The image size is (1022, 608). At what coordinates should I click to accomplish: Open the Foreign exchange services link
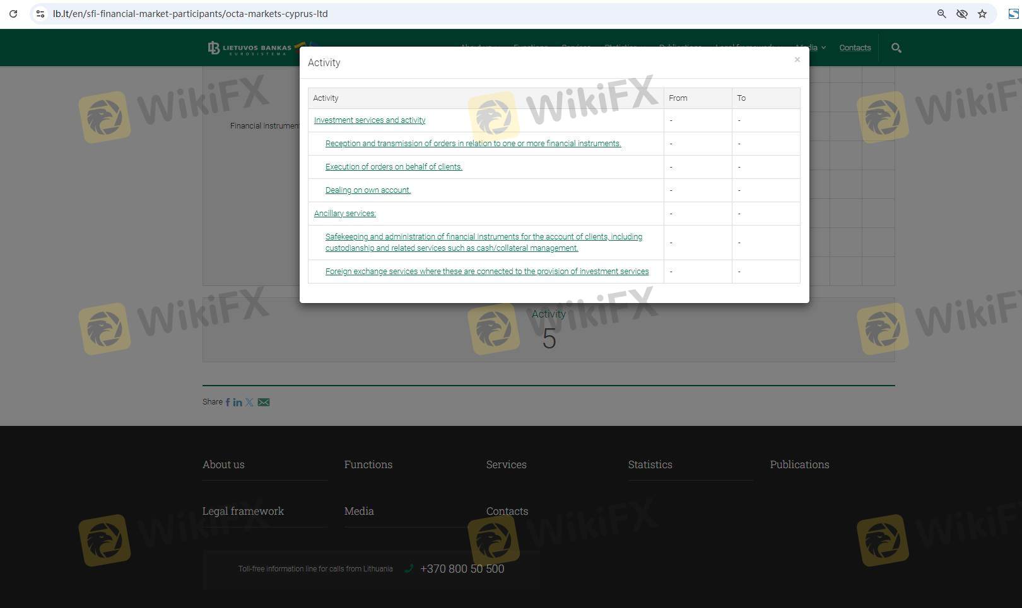(x=486, y=272)
